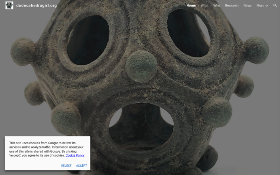Open the search magnifier icon

point(275,5)
